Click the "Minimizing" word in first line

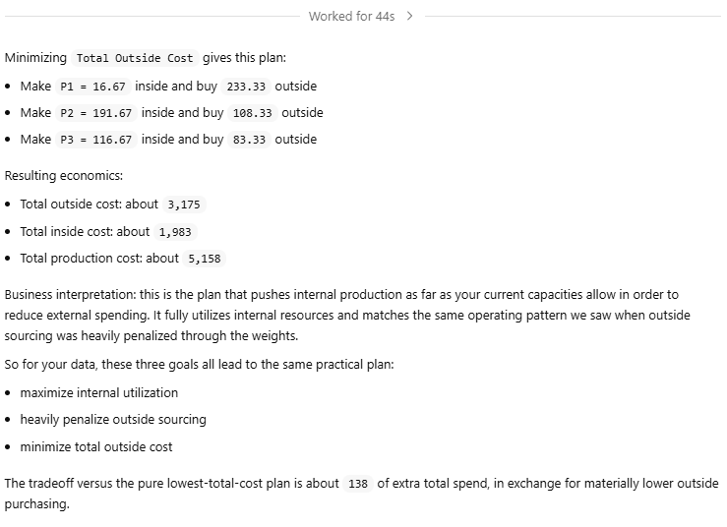(35, 58)
